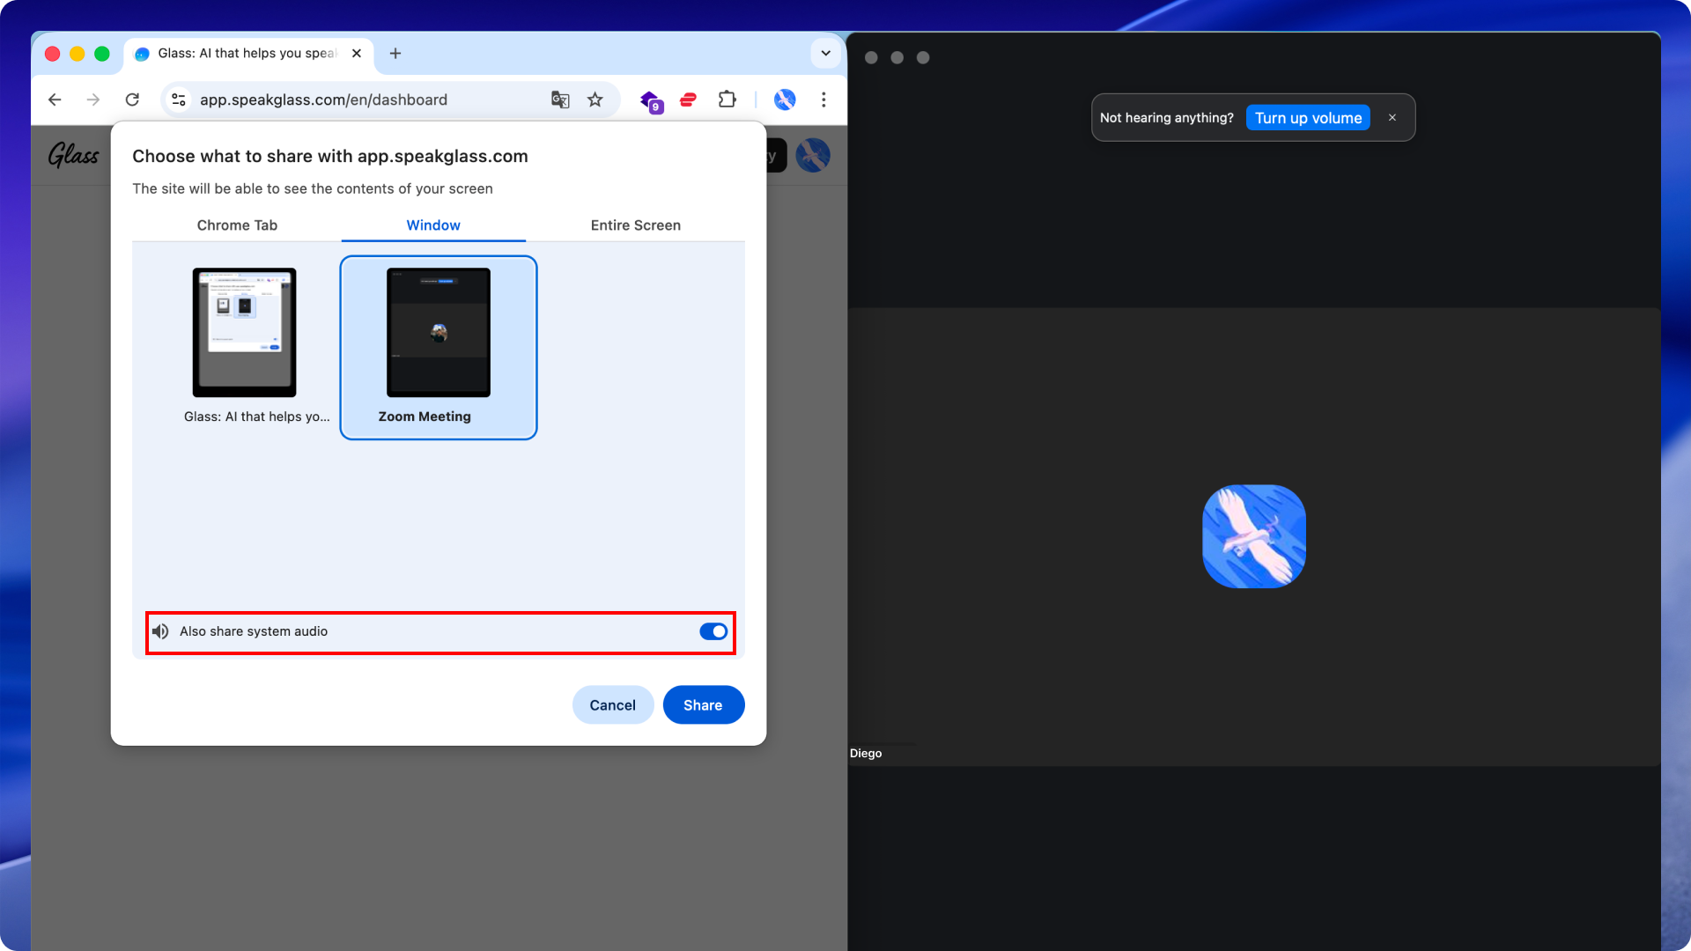View site information icon in address bar
The image size is (1691, 951).
click(179, 100)
